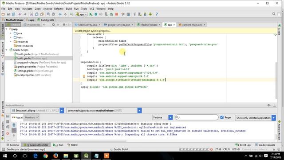Click the Forward navigation arrow

(x=65, y=14)
